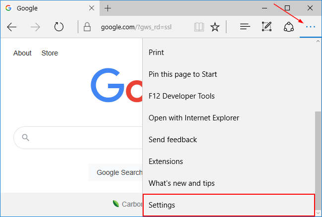Open a new tab with plus icon

coord(107,8)
